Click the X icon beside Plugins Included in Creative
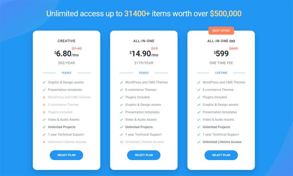 coord(44,112)
